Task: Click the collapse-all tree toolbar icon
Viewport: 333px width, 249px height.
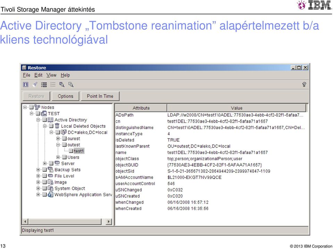Action: (x=53, y=85)
